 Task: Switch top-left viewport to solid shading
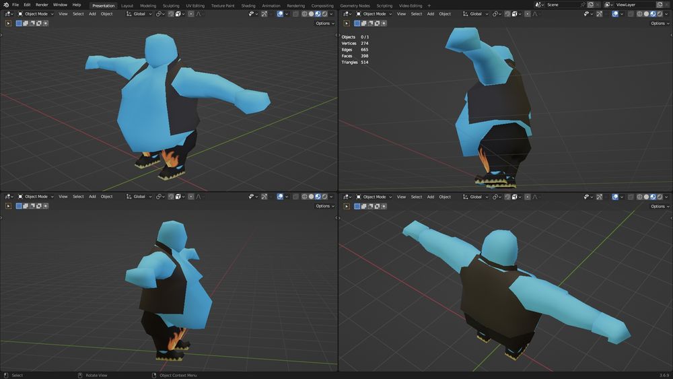[311, 14]
